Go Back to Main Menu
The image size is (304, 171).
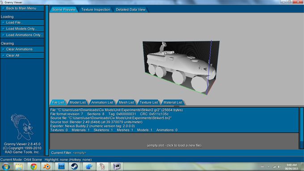pos(22,8)
